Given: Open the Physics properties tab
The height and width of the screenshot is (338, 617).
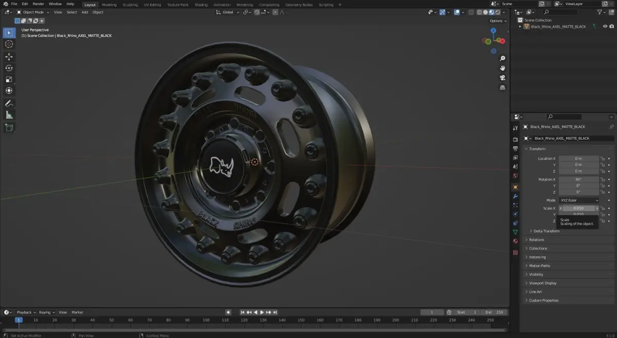Looking at the screenshot, I should click(x=515, y=214).
